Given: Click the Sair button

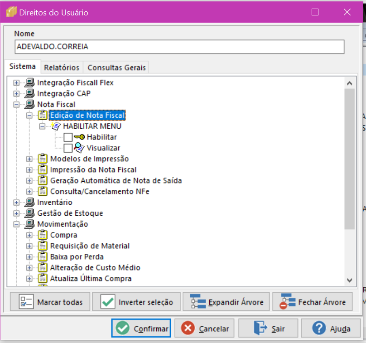Looking at the screenshot, I should tap(268, 329).
